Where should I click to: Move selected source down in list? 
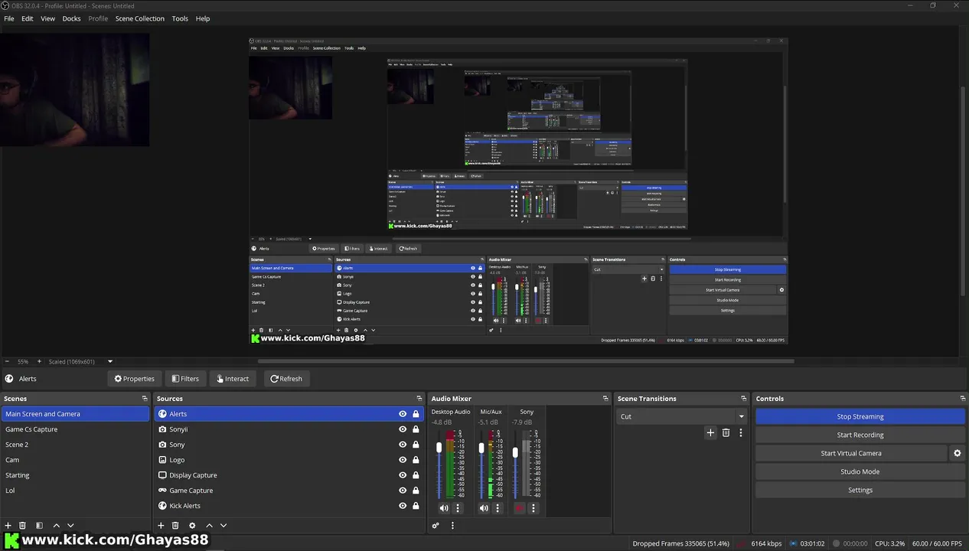click(223, 526)
